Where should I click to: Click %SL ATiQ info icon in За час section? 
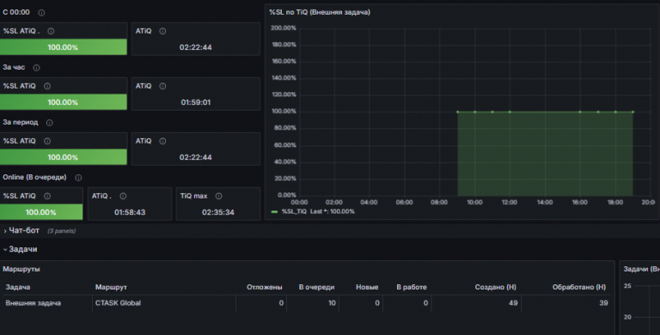pyautogui.click(x=47, y=86)
